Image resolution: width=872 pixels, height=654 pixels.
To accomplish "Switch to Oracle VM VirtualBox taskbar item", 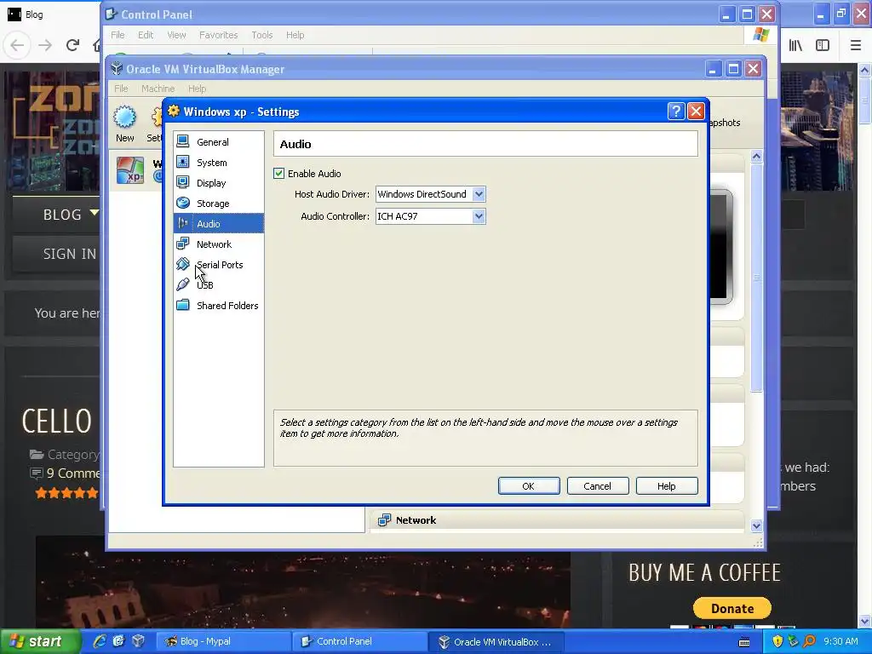I will pyautogui.click(x=497, y=641).
